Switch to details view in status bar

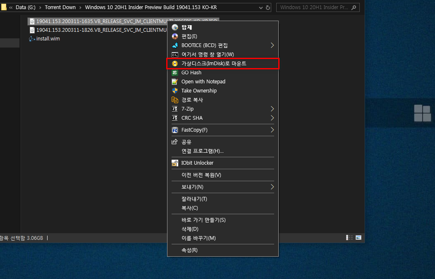coord(349,237)
